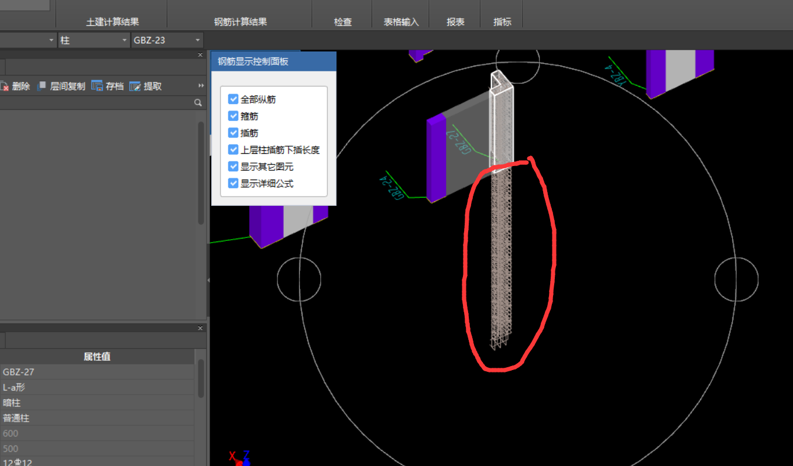Click the component list vertical scrollbar
This screenshot has height=466, width=793.
coord(201,172)
